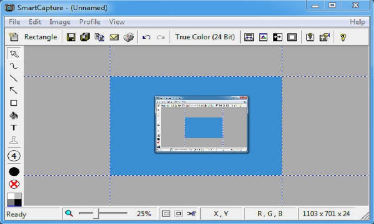
Task: Click the picture icon with mountain in toolbar
Action: pyautogui.click(x=263, y=37)
